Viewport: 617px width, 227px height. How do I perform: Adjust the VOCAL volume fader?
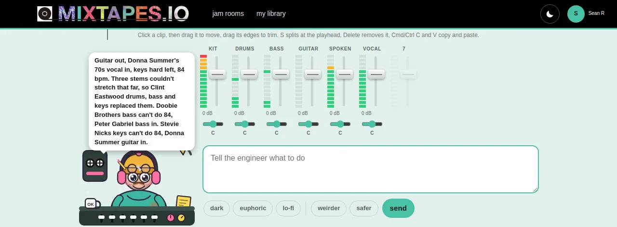click(x=376, y=74)
